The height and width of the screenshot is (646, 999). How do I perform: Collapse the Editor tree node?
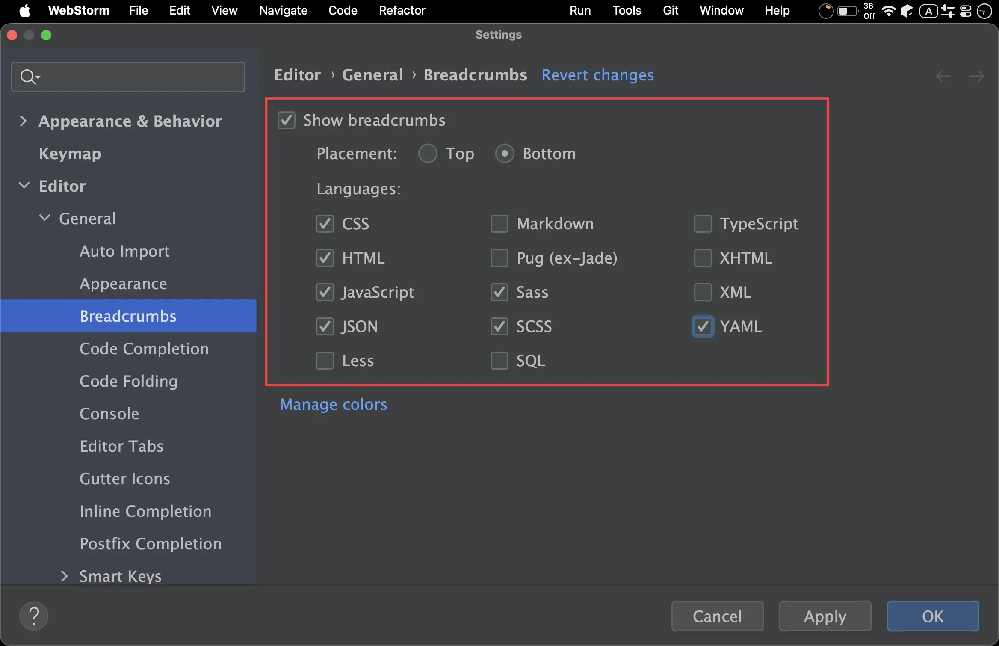[x=24, y=186]
